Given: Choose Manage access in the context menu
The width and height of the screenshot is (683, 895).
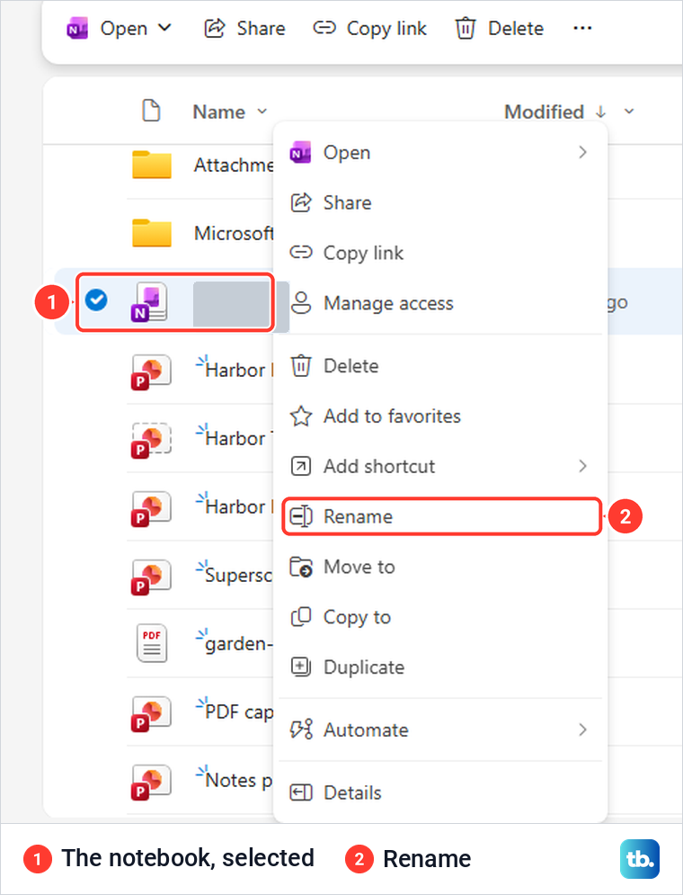Looking at the screenshot, I should coord(439,303).
